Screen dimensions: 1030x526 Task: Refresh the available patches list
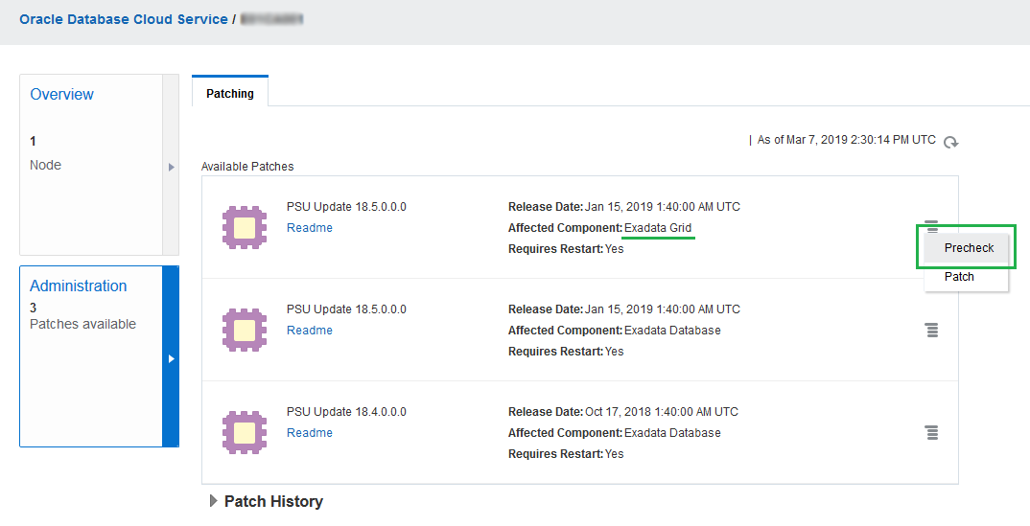coord(950,142)
